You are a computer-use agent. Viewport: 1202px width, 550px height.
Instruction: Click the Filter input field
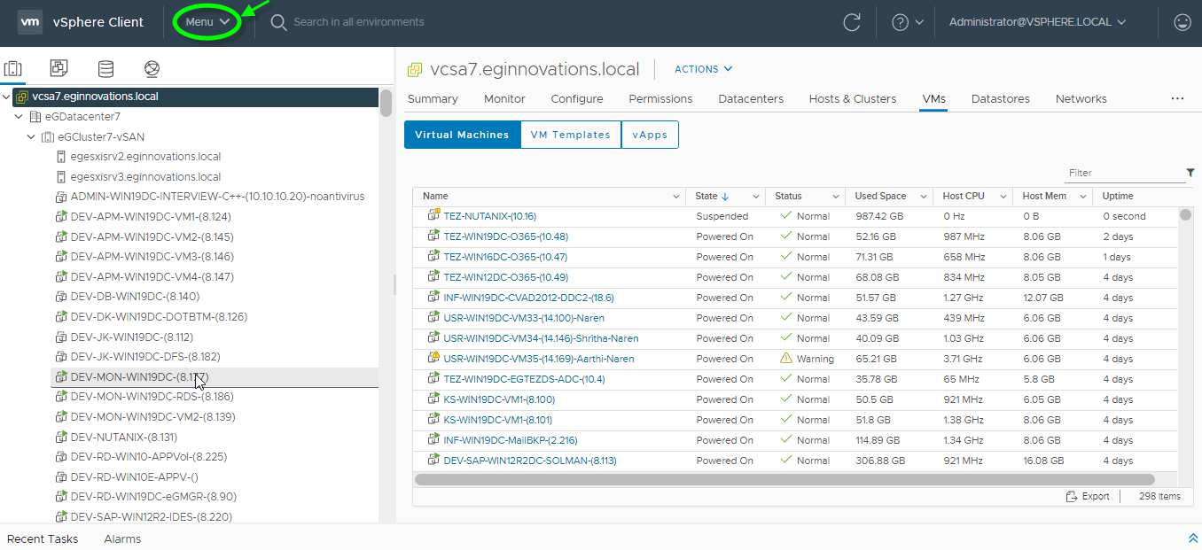1124,173
